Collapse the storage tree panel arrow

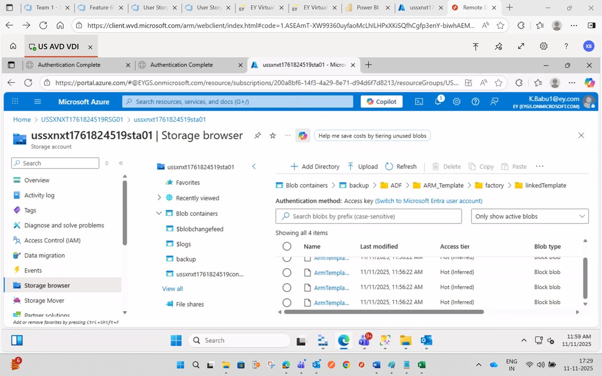[254, 166]
